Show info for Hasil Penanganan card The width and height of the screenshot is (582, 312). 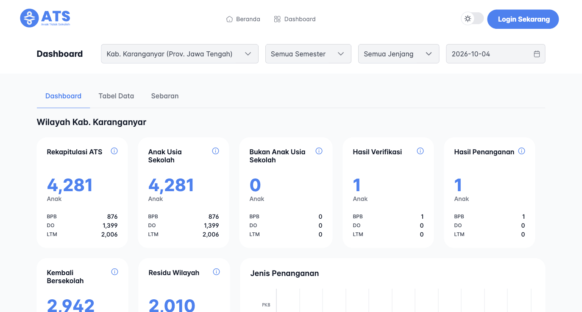pos(522,151)
